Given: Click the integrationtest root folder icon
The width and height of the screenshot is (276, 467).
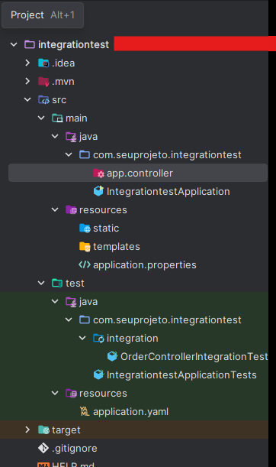Looking at the screenshot, I should 30,44.
